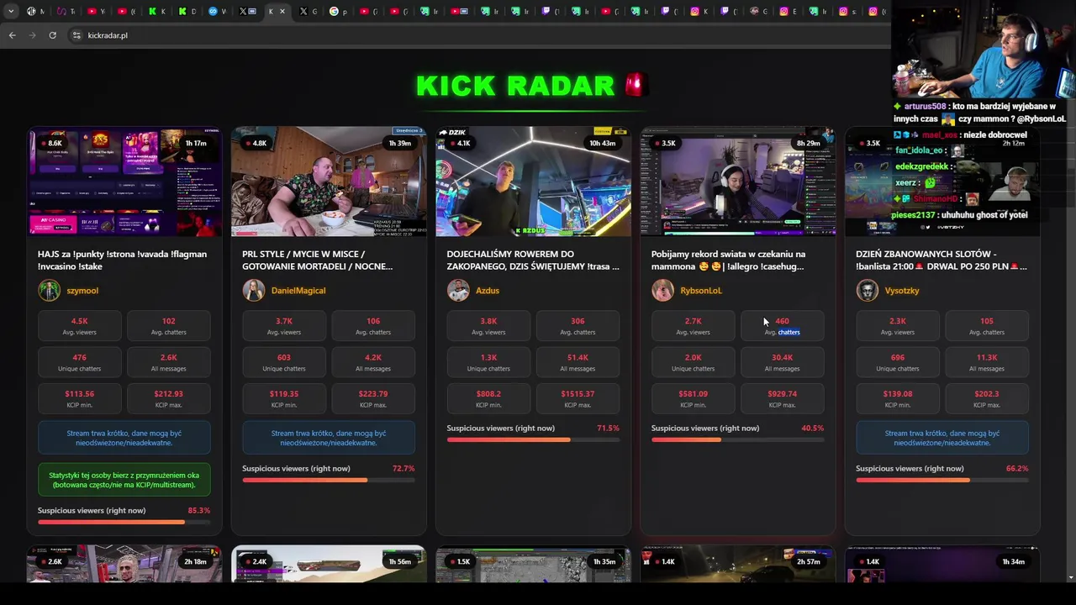Click szymool's 85.3% suspicious viewers bar

(x=124, y=522)
